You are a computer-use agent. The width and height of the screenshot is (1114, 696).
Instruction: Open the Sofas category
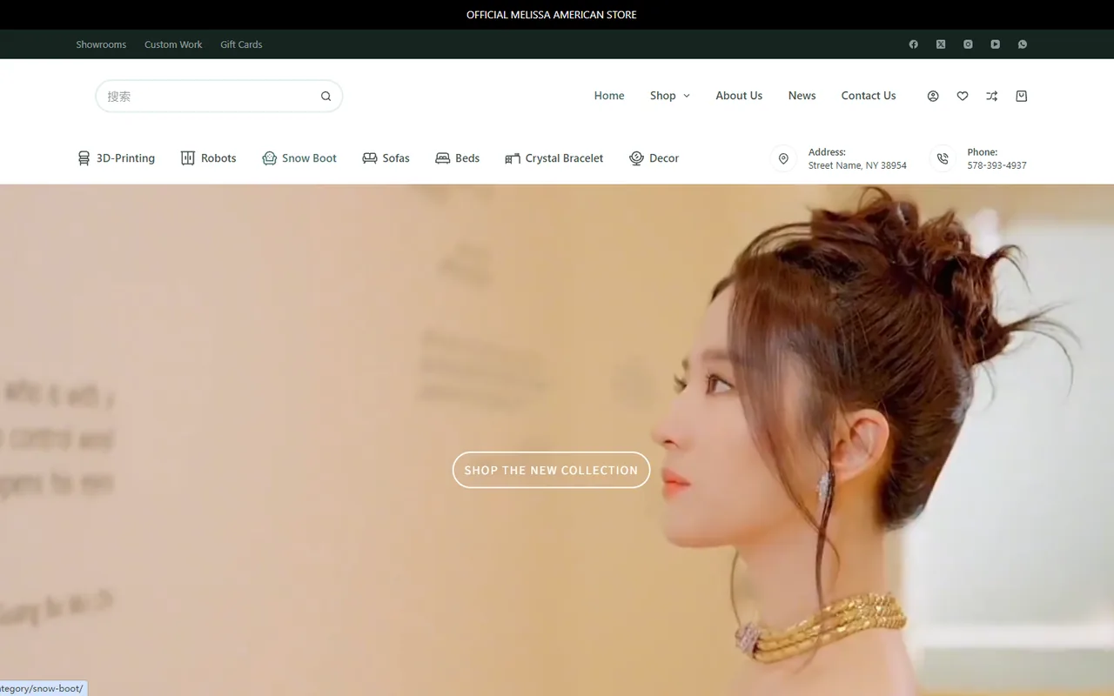point(386,158)
